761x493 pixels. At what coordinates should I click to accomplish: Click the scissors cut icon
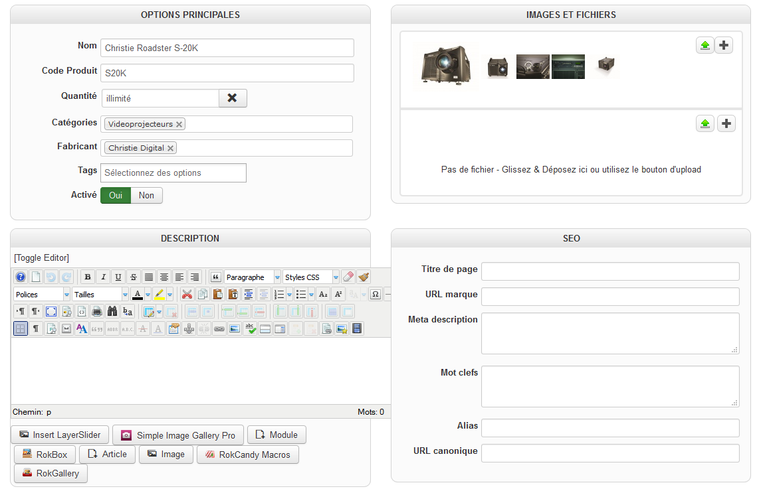187,295
